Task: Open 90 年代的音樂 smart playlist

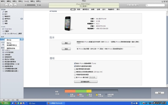Action: coord(9,52)
